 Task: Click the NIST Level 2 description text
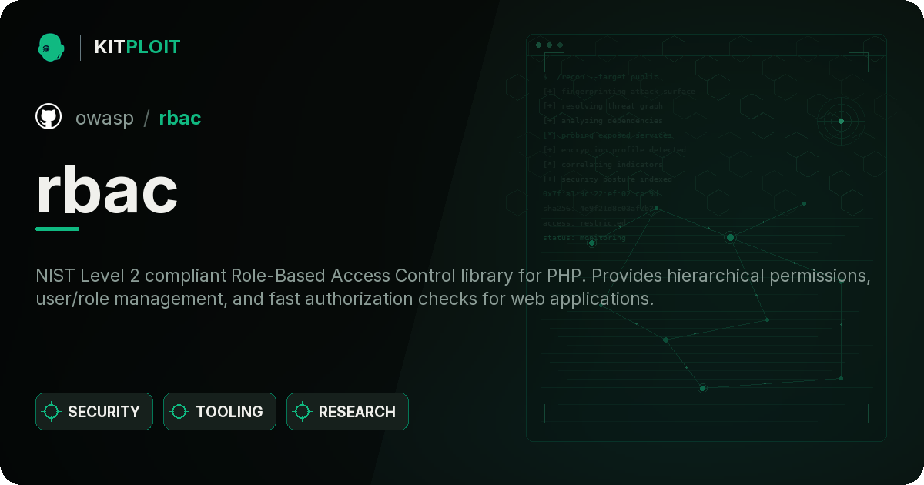point(453,287)
